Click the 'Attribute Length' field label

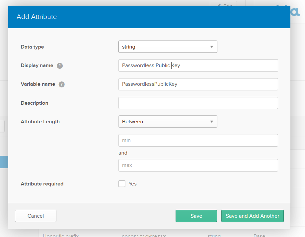(40, 122)
